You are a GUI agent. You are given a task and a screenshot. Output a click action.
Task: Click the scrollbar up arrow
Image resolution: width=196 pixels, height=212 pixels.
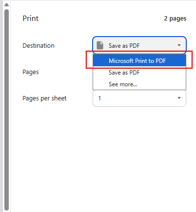point(6,4)
